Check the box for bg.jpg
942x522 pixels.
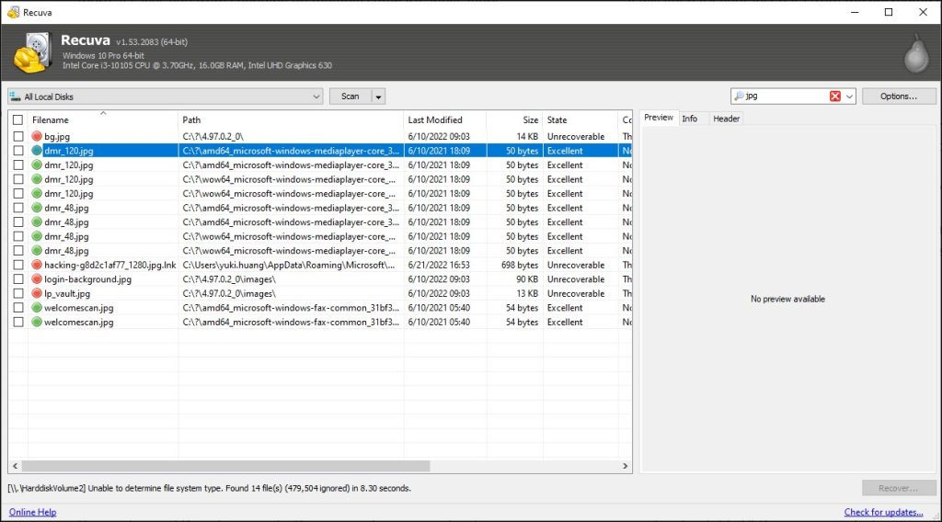[x=18, y=136]
